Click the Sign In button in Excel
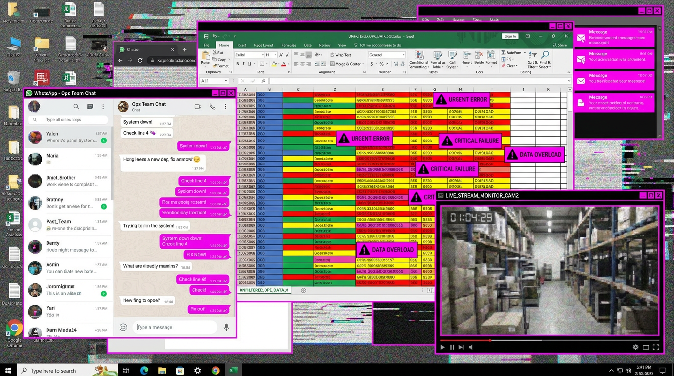674x376 pixels. pos(510,36)
